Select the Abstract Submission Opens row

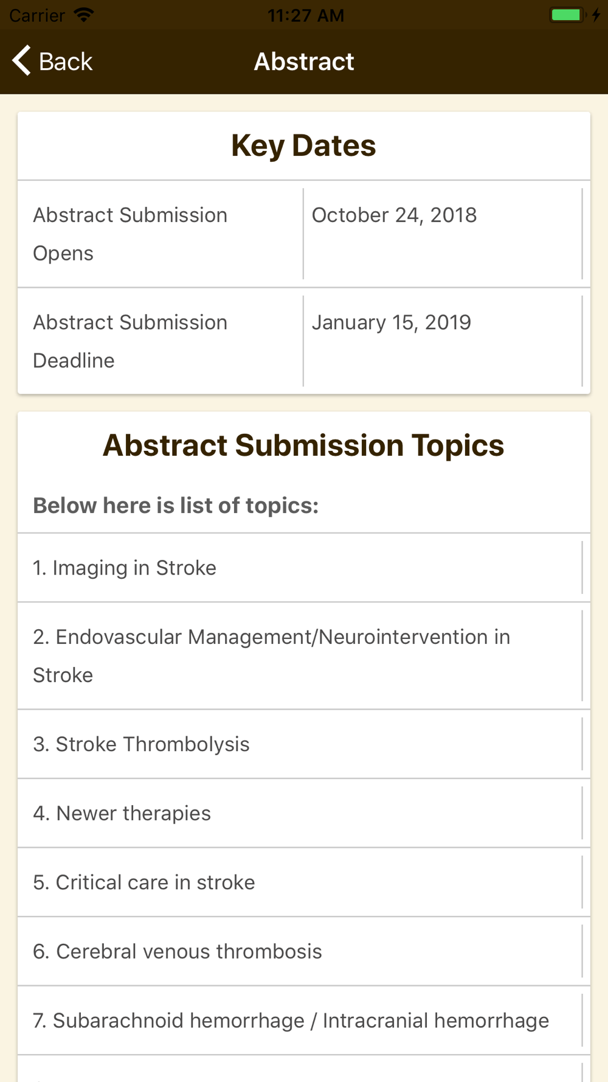pyautogui.click(x=304, y=234)
